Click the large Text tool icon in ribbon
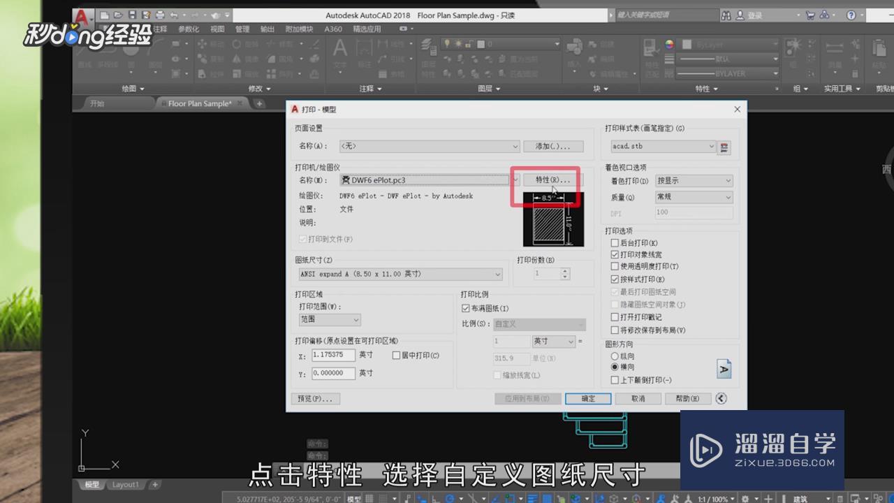The height and width of the screenshot is (503, 894). [x=340, y=49]
